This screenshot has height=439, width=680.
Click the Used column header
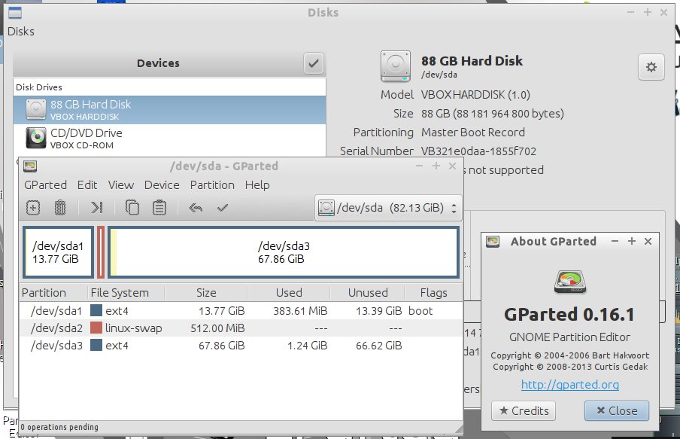pos(289,293)
